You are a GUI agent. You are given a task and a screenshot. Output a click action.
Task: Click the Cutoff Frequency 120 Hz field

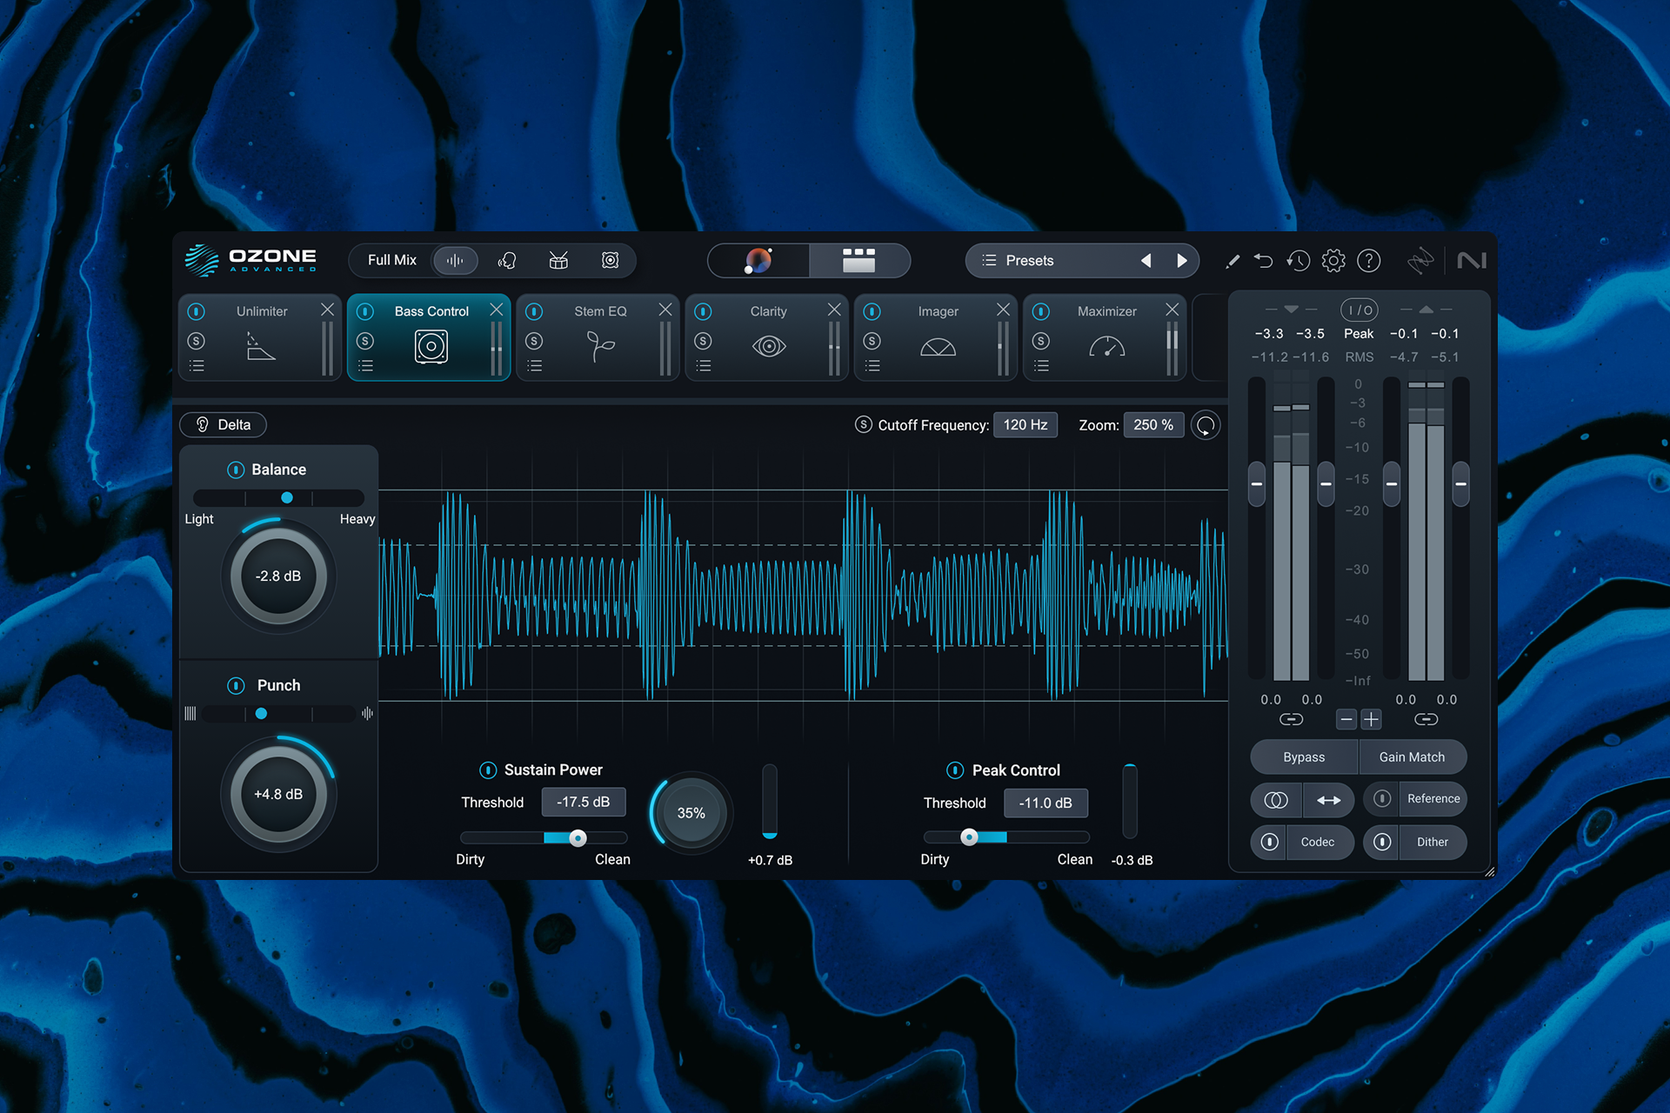1025,424
